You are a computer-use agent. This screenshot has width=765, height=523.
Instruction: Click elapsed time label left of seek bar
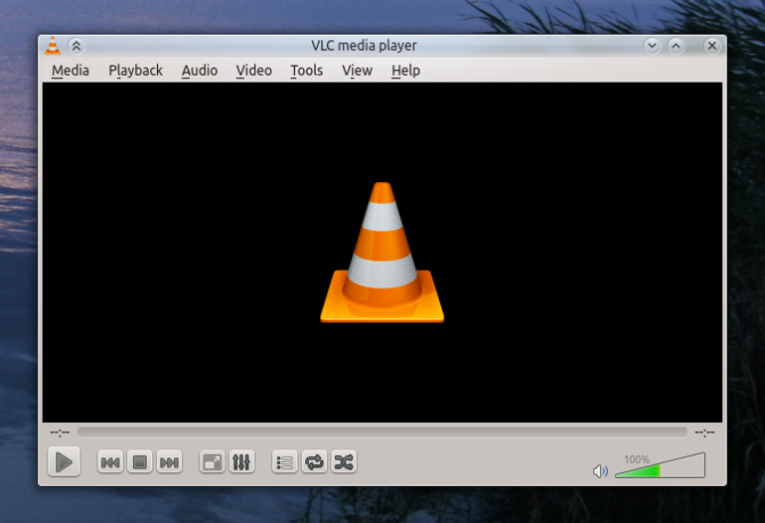tap(60, 433)
